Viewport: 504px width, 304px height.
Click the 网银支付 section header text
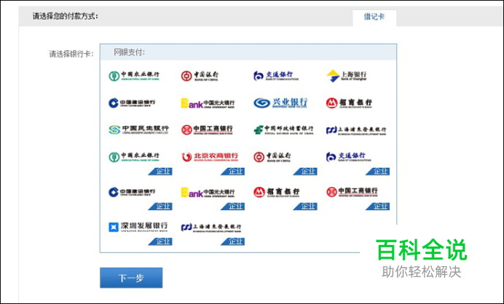[129, 52]
